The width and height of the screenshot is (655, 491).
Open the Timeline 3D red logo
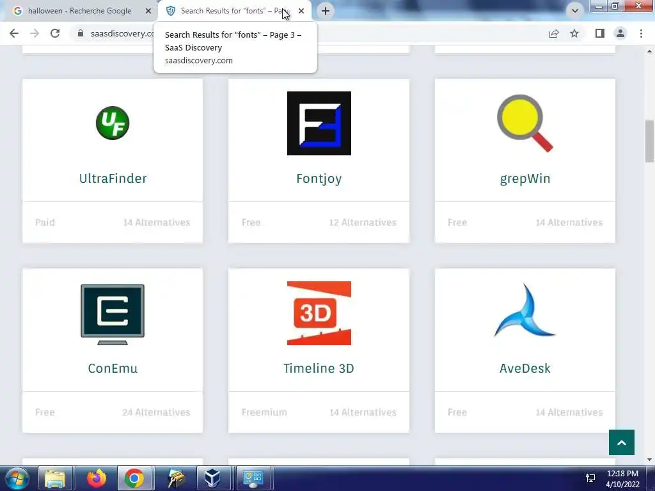(319, 313)
